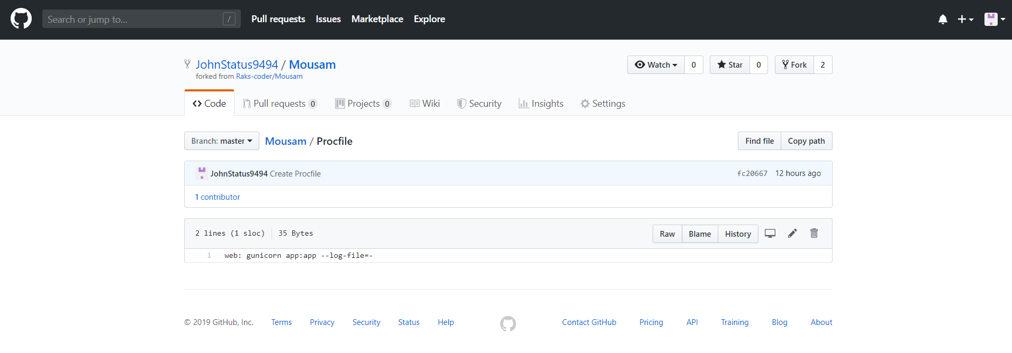Star this repository
The height and width of the screenshot is (353, 1012).
point(730,64)
